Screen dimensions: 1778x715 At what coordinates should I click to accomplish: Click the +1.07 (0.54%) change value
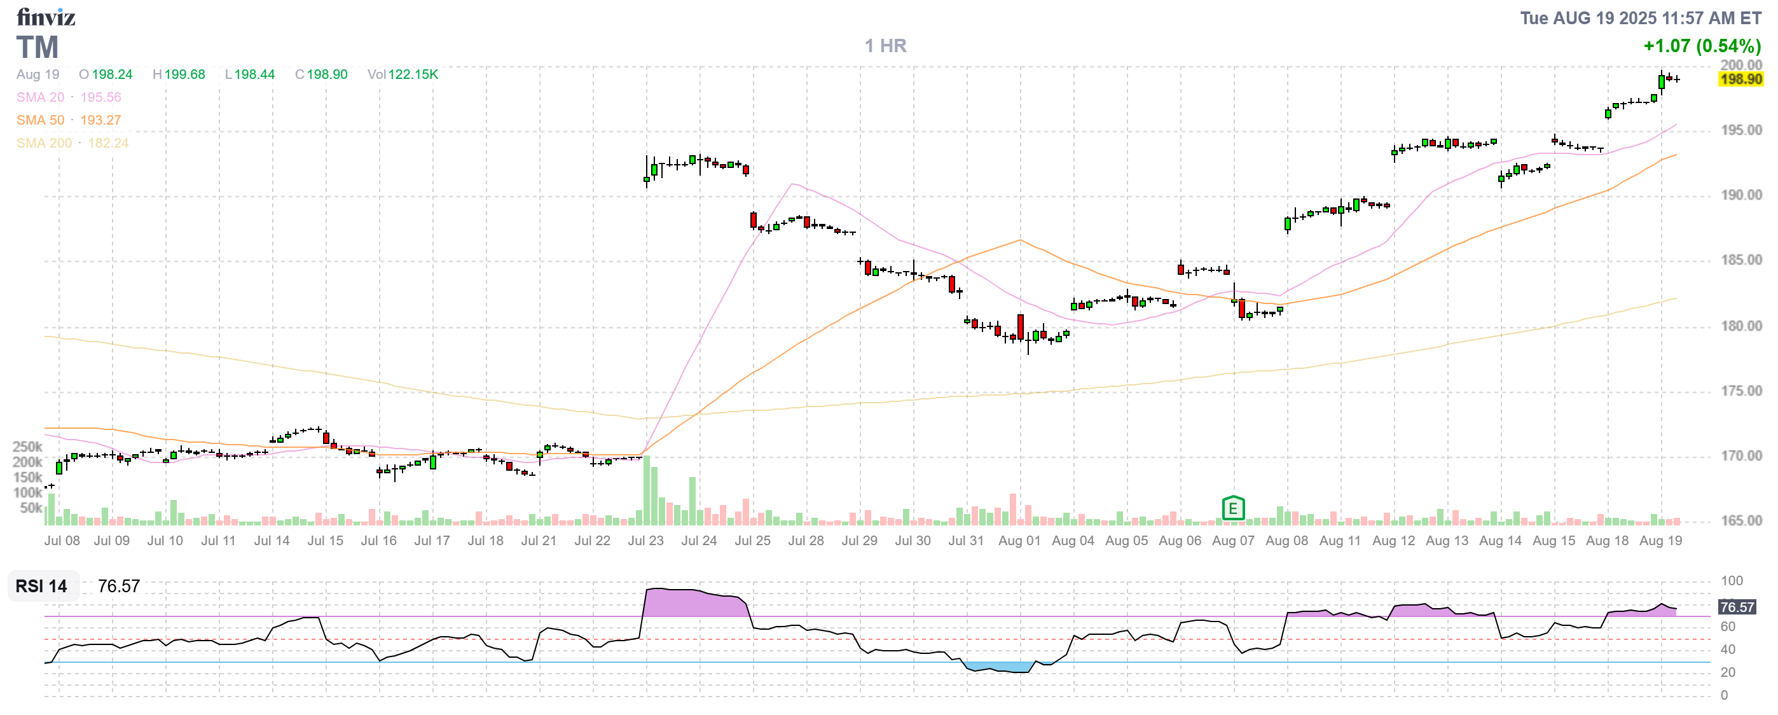pos(1702,46)
